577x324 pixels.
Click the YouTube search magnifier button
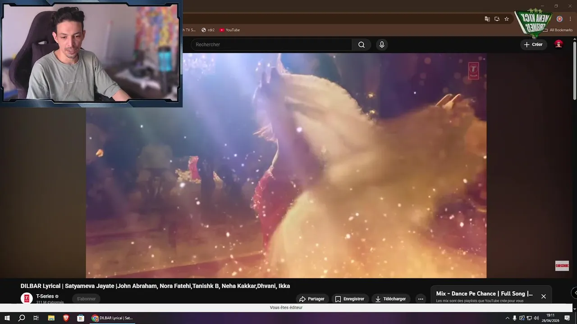pos(362,45)
